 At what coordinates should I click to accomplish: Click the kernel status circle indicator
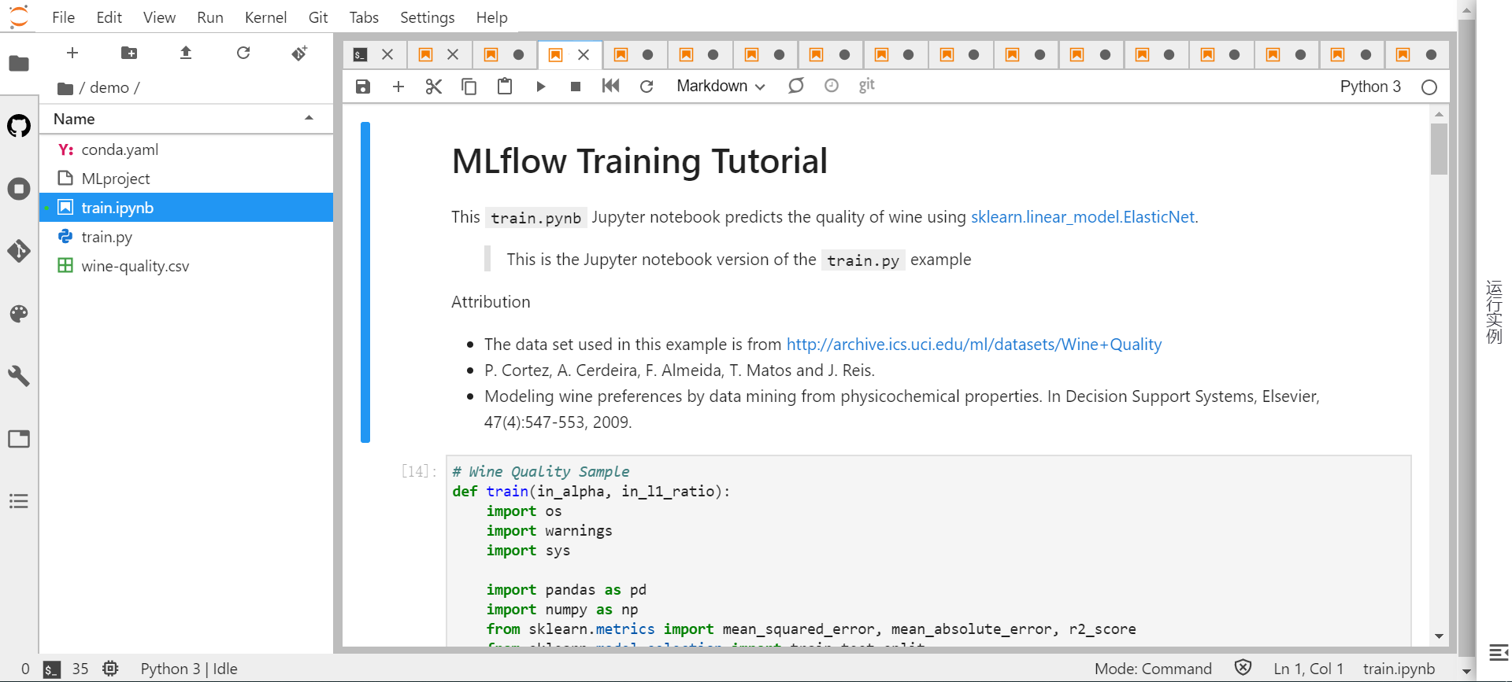(1429, 87)
